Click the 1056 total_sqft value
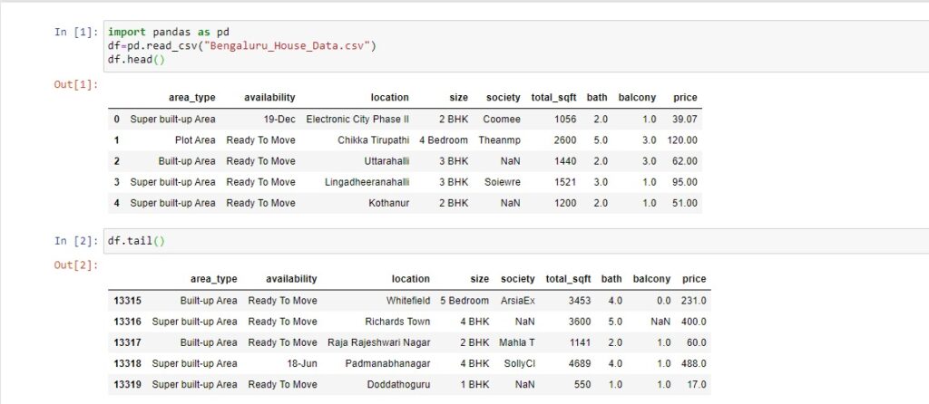 click(565, 119)
